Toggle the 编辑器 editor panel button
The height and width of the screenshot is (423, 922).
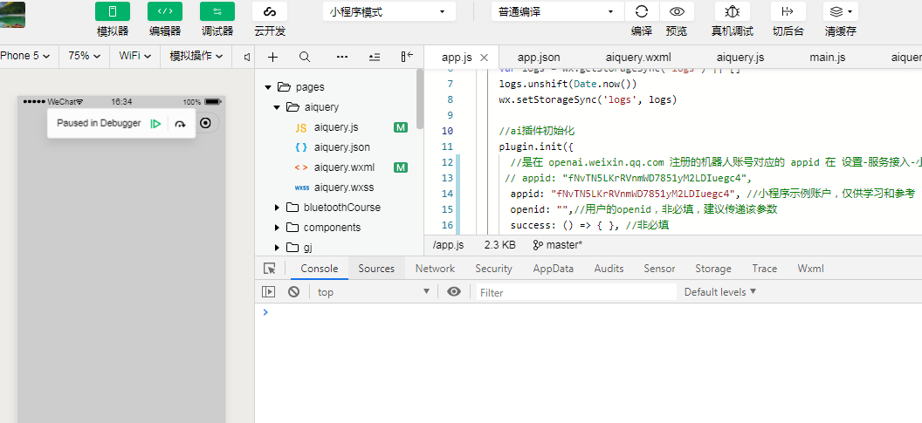click(x=165, y=11)
